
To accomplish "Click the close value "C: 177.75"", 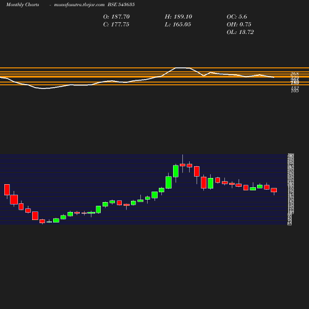I will pyautogui.click(x=116, y=25).
